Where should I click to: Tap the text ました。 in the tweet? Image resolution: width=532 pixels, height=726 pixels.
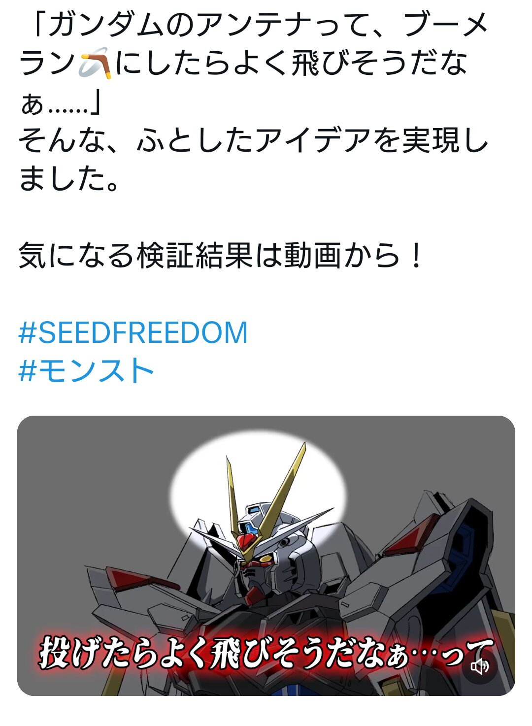point(69,178)
